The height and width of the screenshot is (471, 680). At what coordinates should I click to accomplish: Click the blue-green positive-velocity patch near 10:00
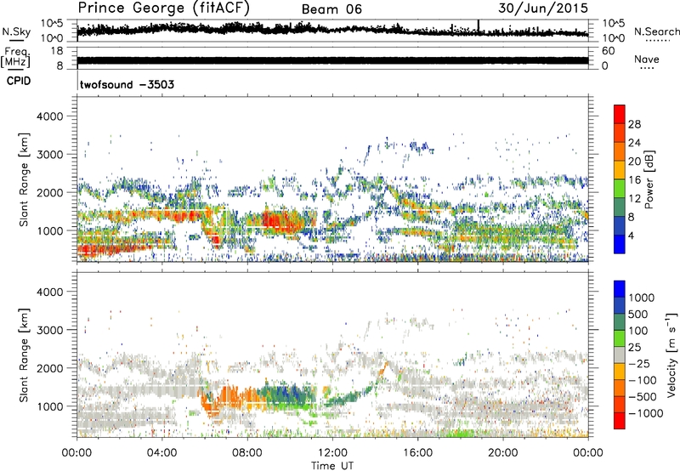coord(286,394)
